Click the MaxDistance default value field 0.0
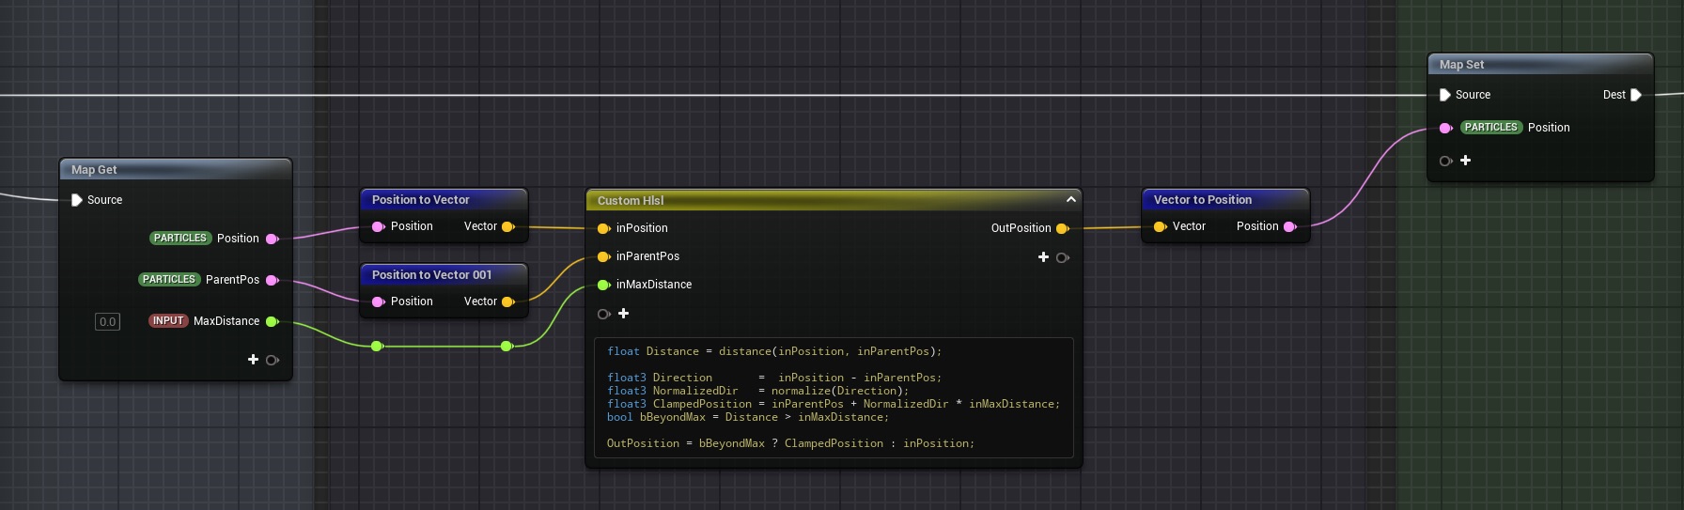This screenshot has width=1684, height=510. pyautogui.click(x=108, y=322)
